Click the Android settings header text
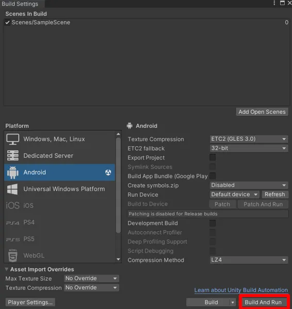The height and width of the screenshot is (309, 292). [147, 126]
